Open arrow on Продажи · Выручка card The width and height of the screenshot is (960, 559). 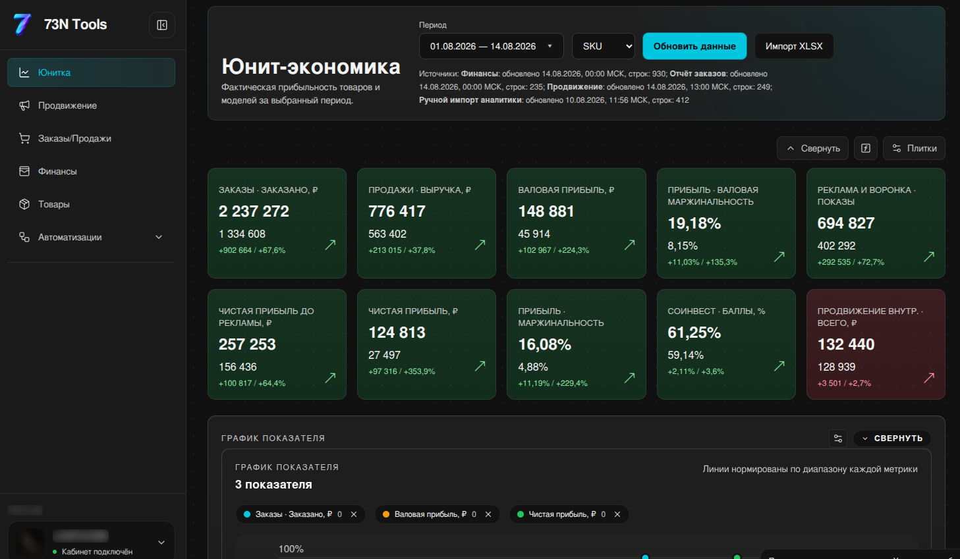point(480,245)
